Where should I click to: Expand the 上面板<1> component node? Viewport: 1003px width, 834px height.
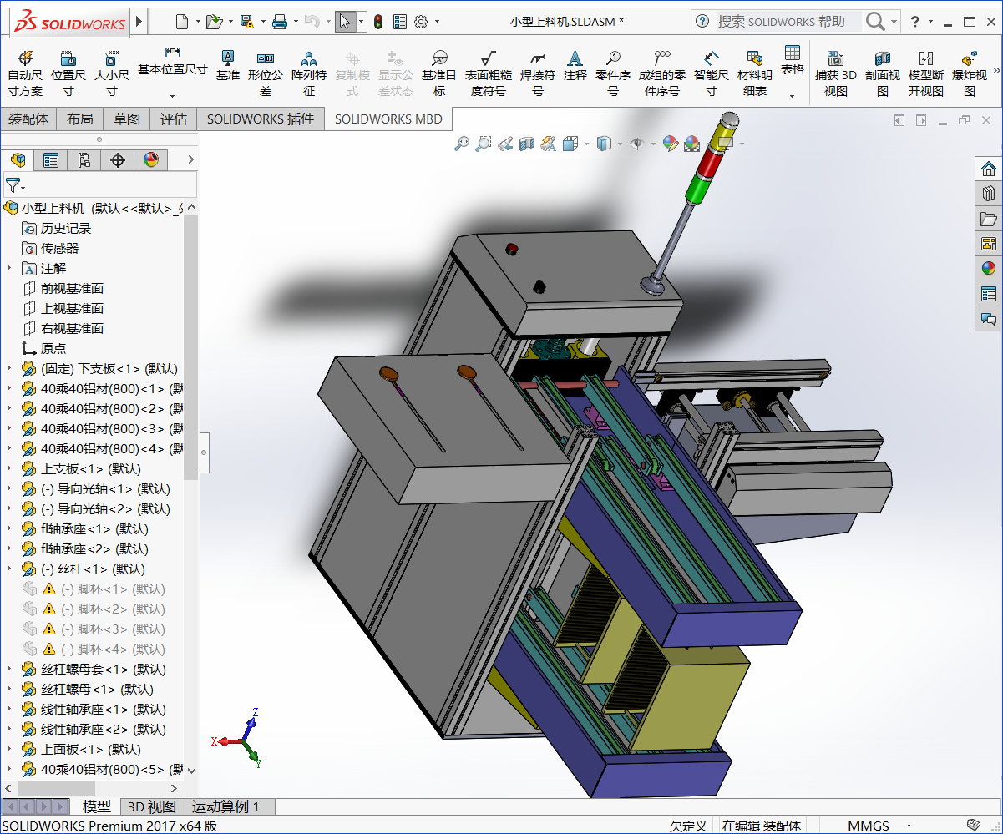(x=9, y=749)
